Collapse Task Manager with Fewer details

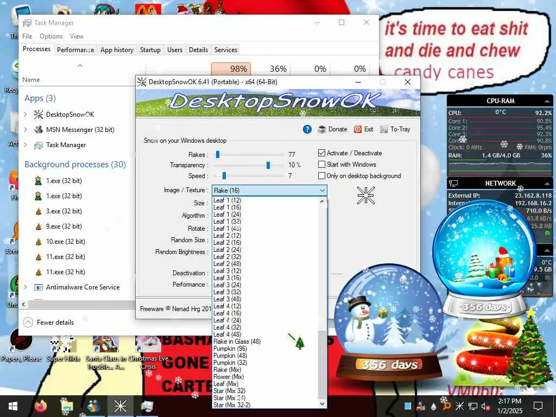pyautogui.click(x=48, y=323)
